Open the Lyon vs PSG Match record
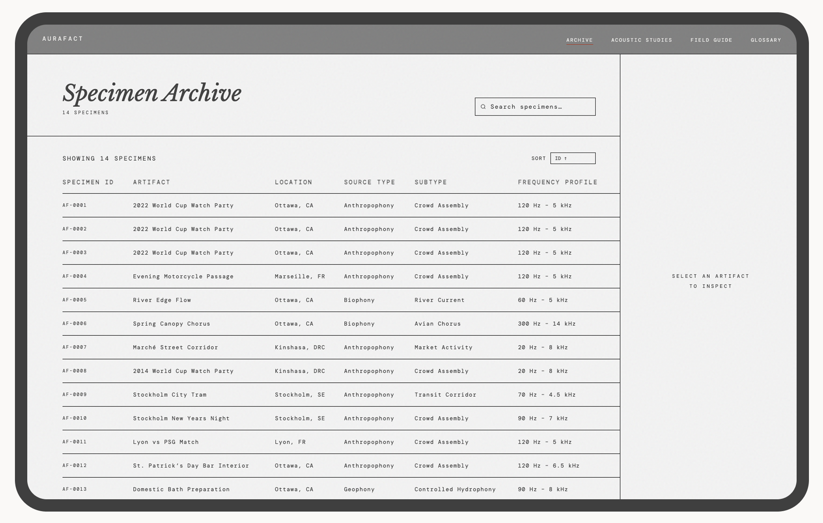This screenshot has width=823, height=523. [166, 442]
